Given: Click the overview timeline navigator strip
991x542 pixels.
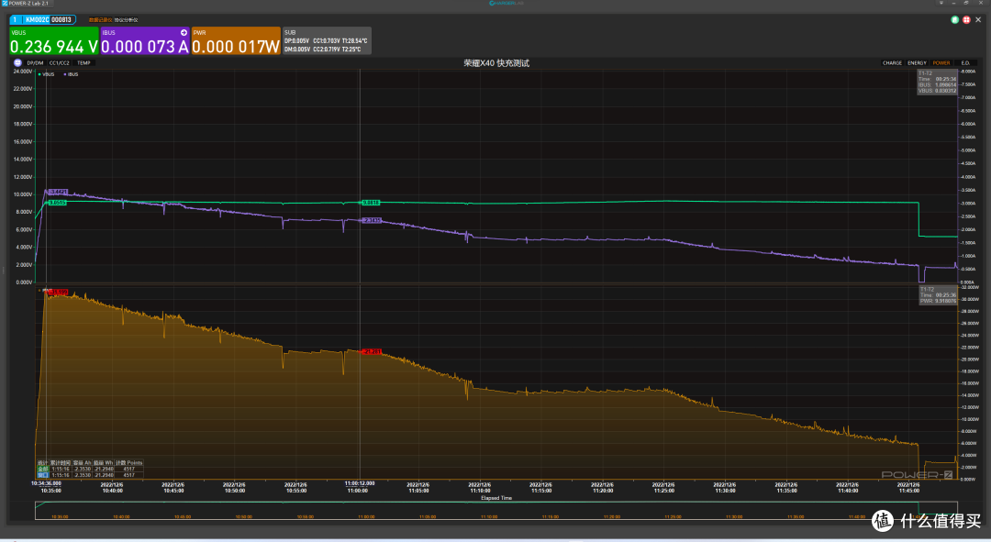Looking at the screenshot, I should click(496, 511).
